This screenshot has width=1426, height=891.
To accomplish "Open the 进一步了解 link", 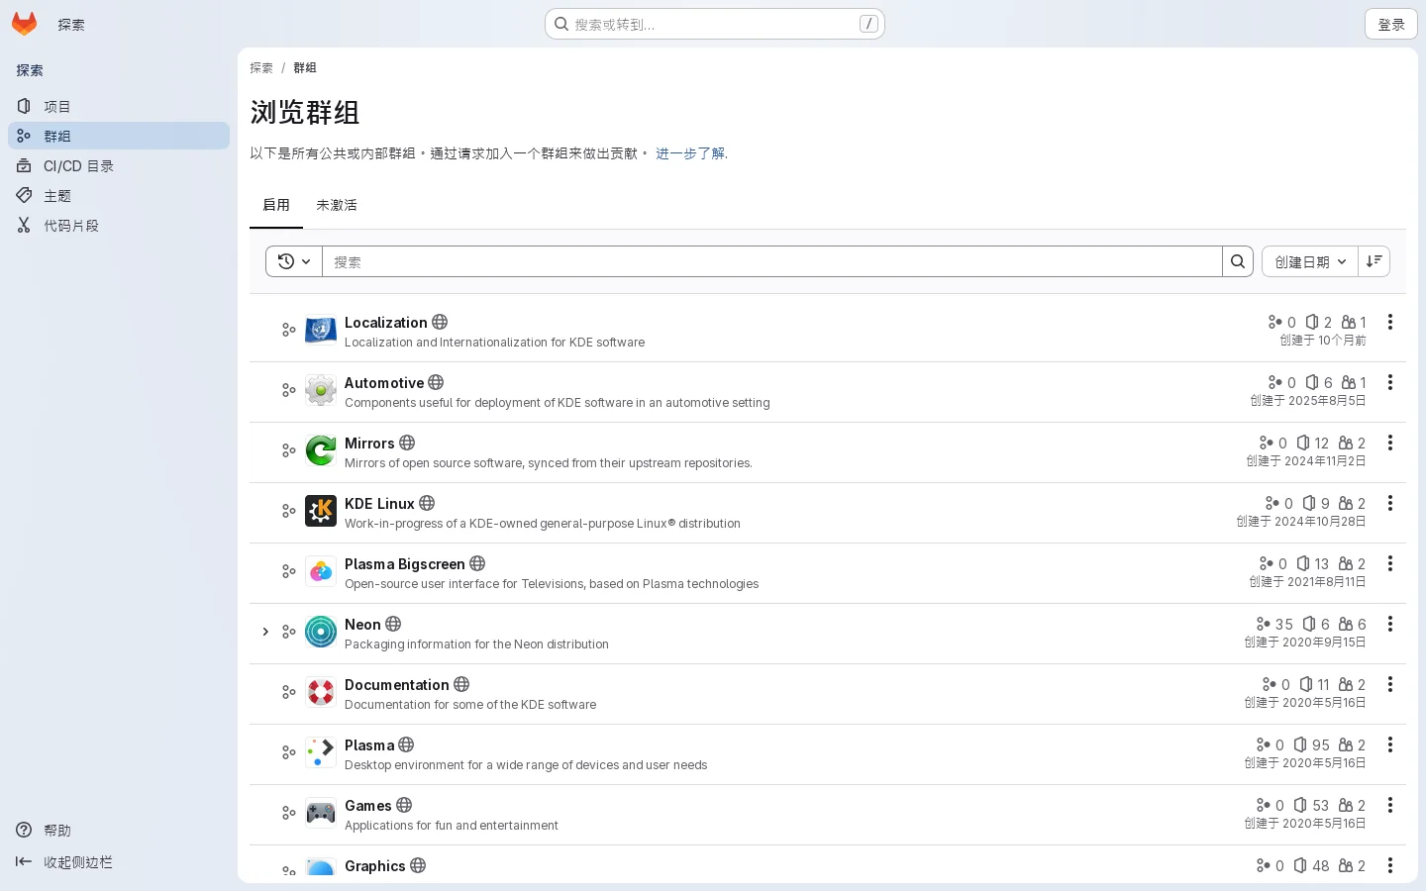I will point(690,153).
